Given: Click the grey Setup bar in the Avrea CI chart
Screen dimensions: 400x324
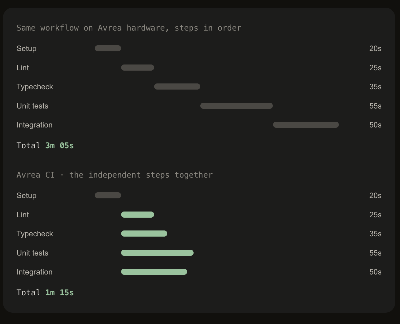Looking at the screenshot, I should (x=108, y=195).
